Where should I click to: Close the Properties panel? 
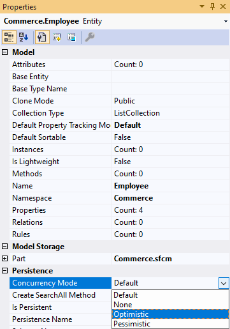[x=223, y=6]
